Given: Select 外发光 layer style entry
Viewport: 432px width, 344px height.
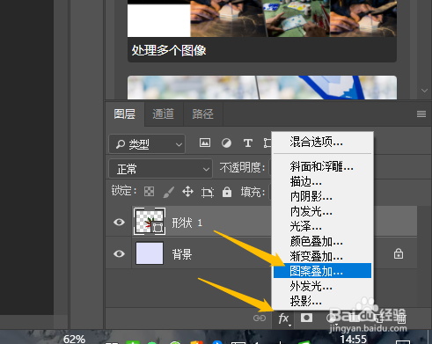Looking at the screenshot, I should point(322,286).
